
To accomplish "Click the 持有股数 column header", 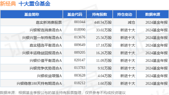I will coord(100,14).
